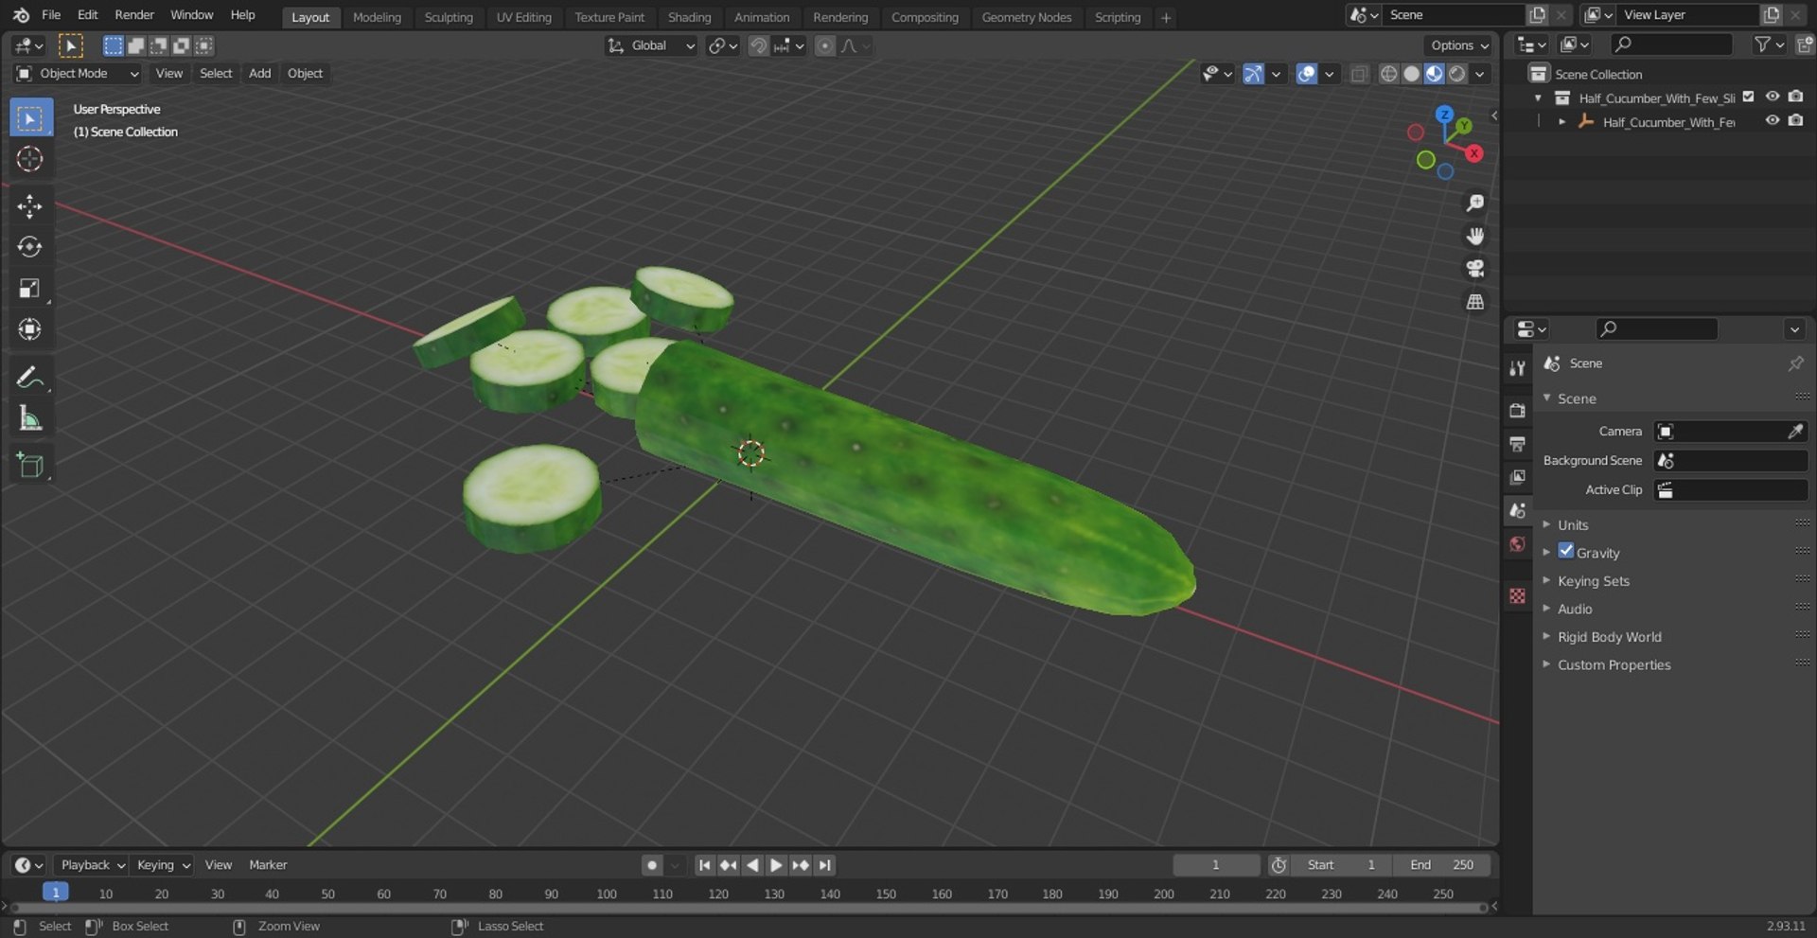Expand Half_Cucumber_With_Fe object in outliner
Screen dimensions: 1817x938
coord(1561,122)
